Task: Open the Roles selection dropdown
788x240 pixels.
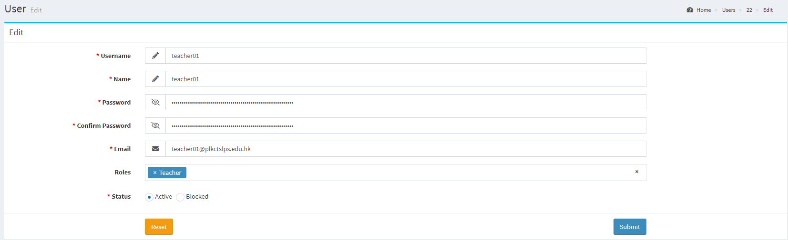Action: tap(405, 173)
